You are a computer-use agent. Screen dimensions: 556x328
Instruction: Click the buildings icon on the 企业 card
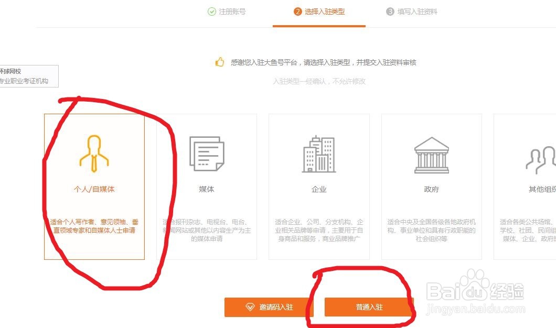coord(319,154)
